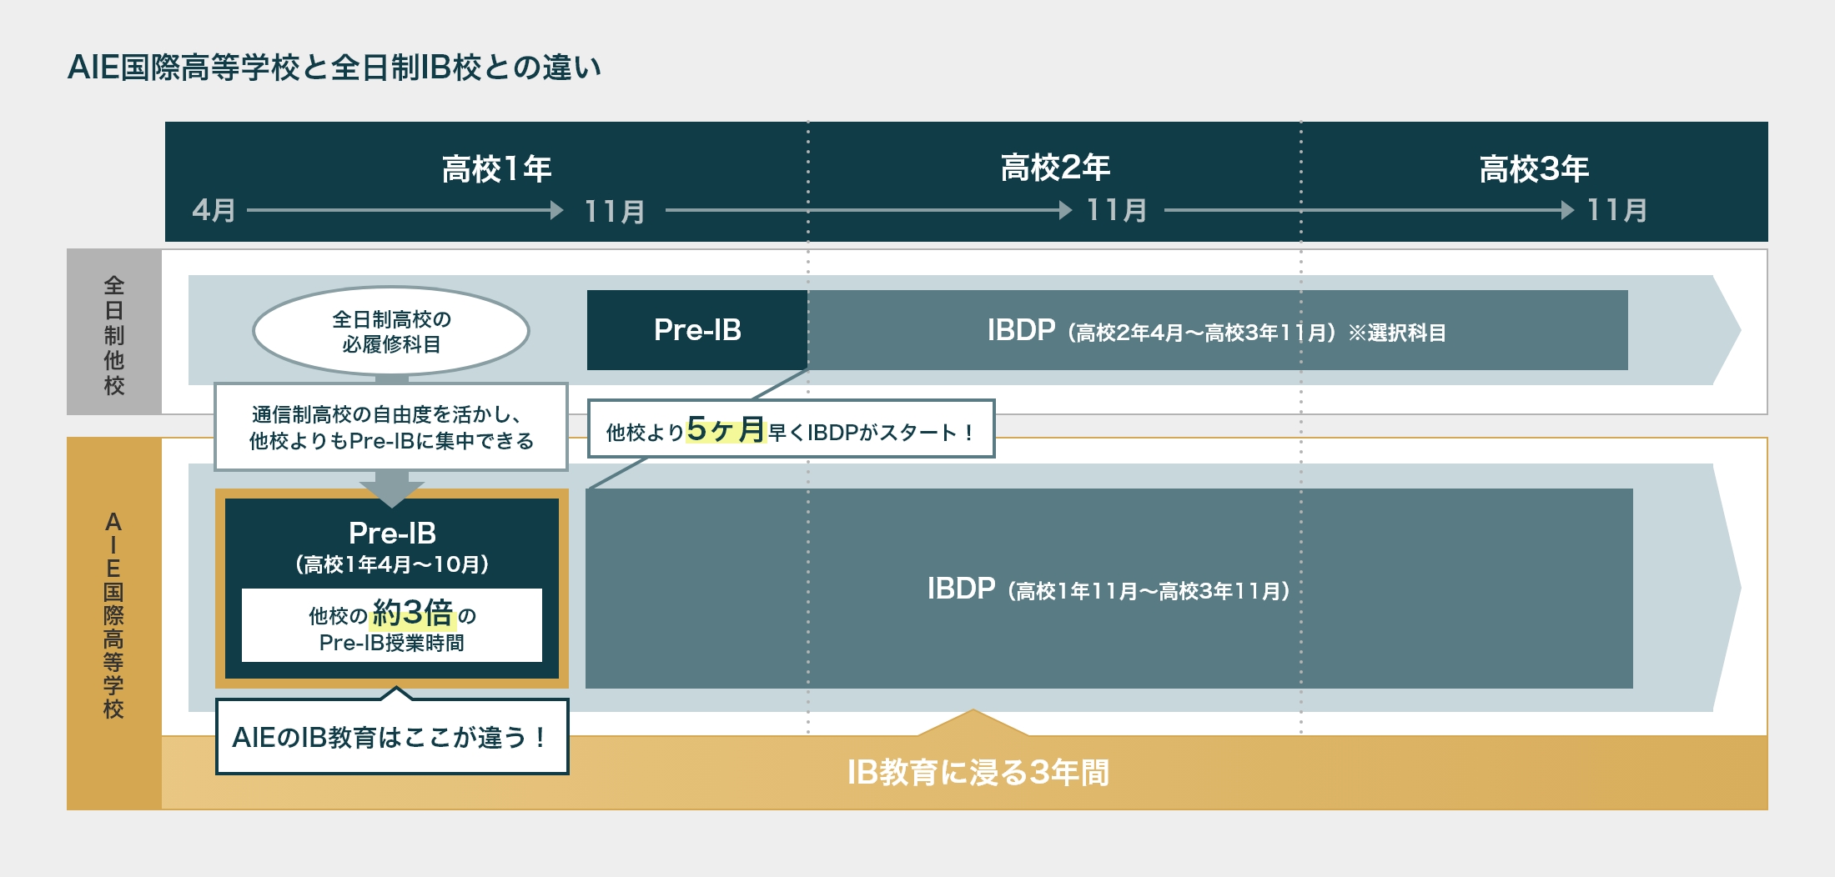Click the '他校の約3倍のPre-IB授業時間' white box
The image size is (1835, 877).
pos(392,625)
